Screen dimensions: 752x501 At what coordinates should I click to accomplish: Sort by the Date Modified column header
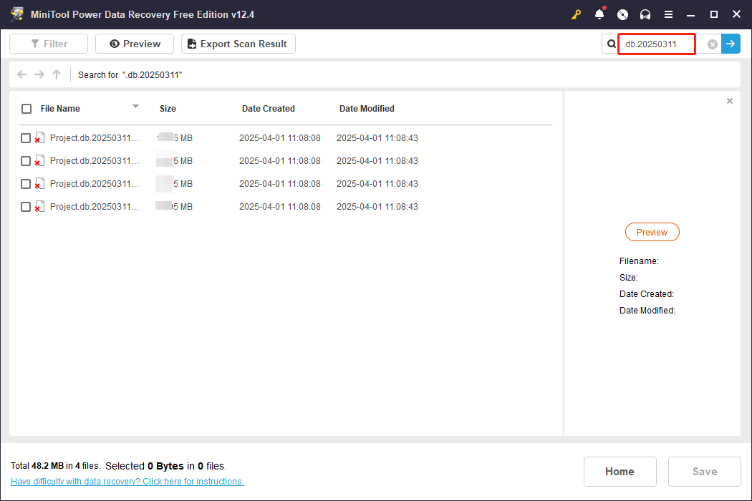click(367, 109)
